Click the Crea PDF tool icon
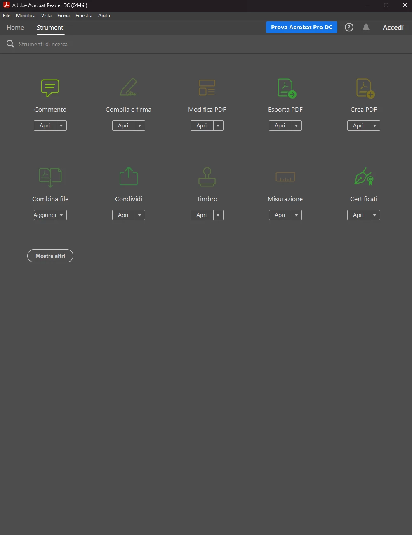Viewport: 412px width, 535px height. (365, 88)
